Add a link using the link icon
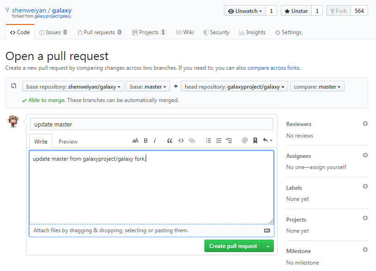376x271 pixels. tap(192, 141)
